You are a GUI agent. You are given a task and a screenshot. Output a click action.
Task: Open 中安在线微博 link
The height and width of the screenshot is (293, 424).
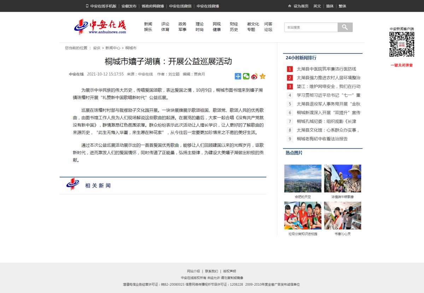208,6
